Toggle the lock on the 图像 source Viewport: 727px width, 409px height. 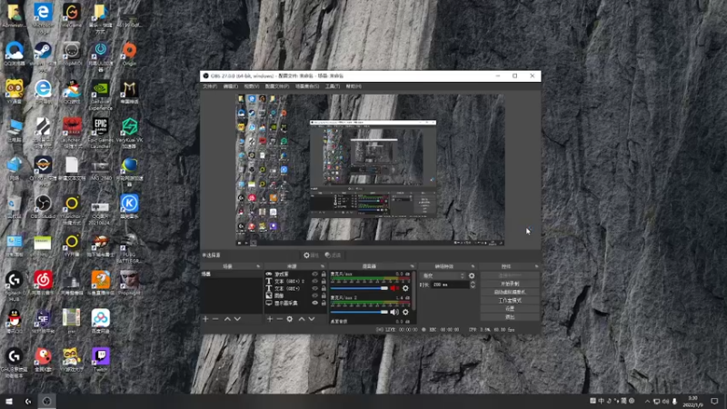tap(324, 295)
